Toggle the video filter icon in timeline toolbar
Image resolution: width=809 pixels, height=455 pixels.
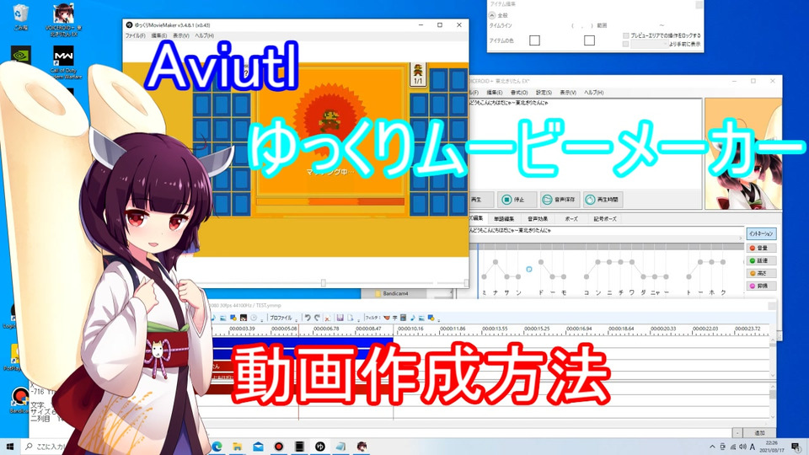tap(404, 318)
